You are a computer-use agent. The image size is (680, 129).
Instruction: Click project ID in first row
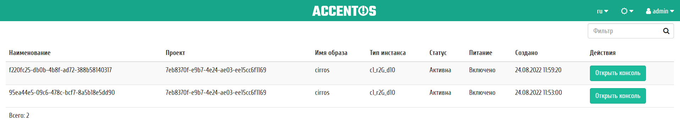(x=216, y=70)
